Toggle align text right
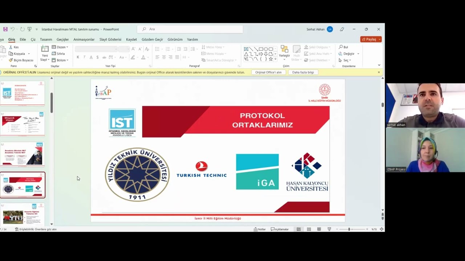The image size is (465, 261). pyautogui.click(x=170, y=57)
